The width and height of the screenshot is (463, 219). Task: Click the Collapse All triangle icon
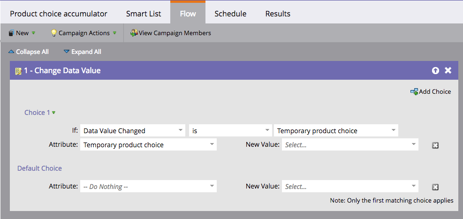tap(11, 52)
